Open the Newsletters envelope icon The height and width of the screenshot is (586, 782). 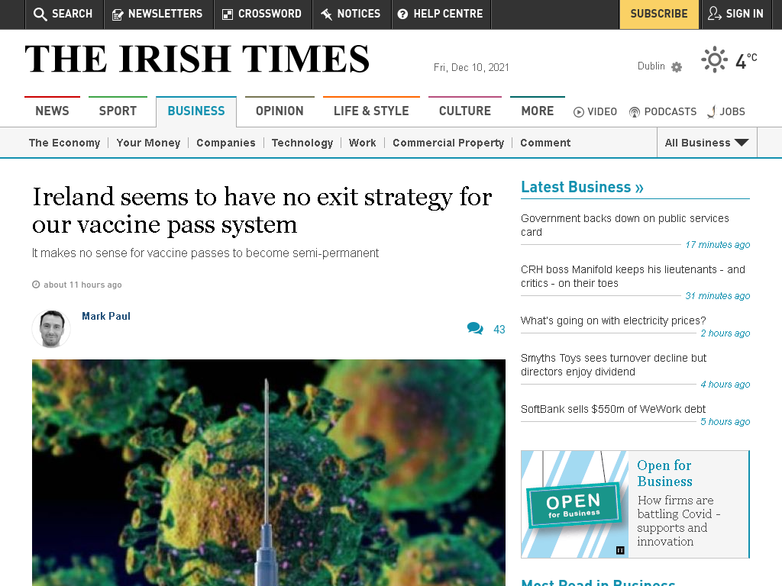click(118, 14)
